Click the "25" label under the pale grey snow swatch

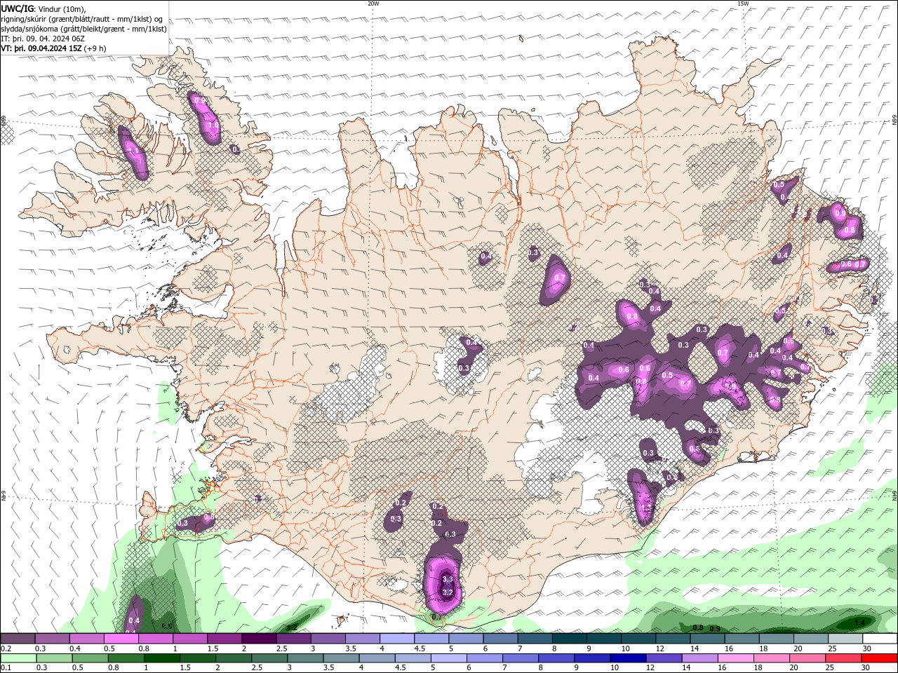(x=833, y=648)
